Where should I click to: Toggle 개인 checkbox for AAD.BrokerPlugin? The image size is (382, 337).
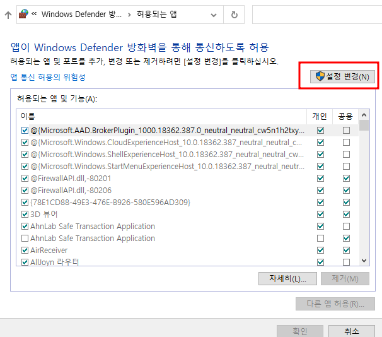(x=320, y=131)
